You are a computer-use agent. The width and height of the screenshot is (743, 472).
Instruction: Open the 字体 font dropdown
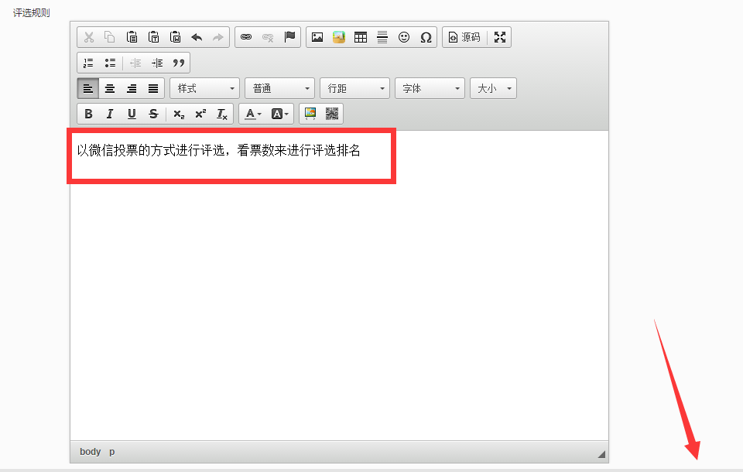430,88
